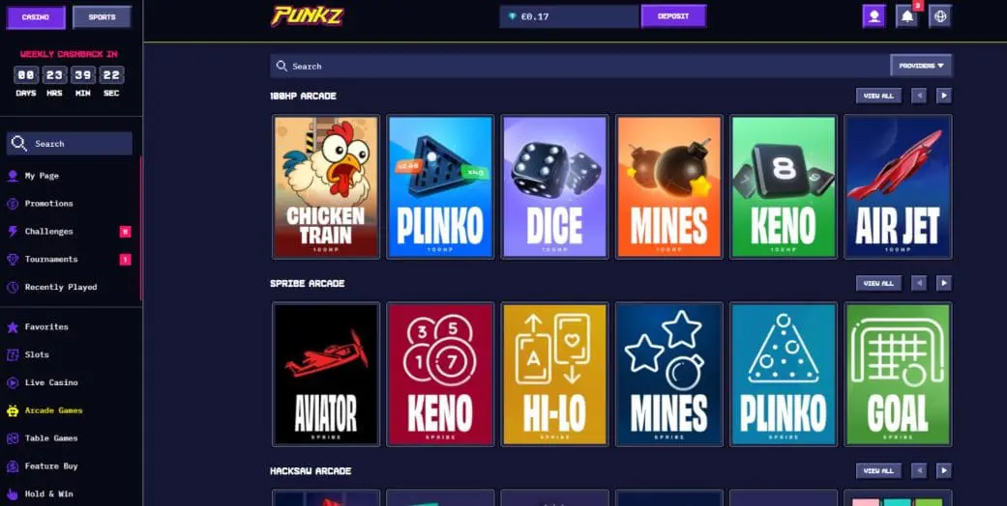Open the Chicken Train game thumbnail
This screenshot has width=1007, height=506.
pos(326,186)
